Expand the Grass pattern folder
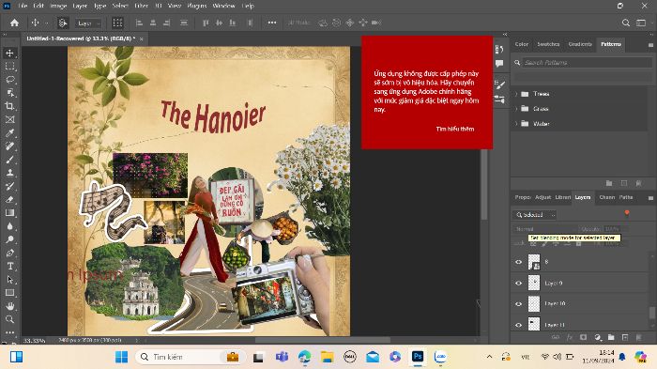 (x=516, y=109)
